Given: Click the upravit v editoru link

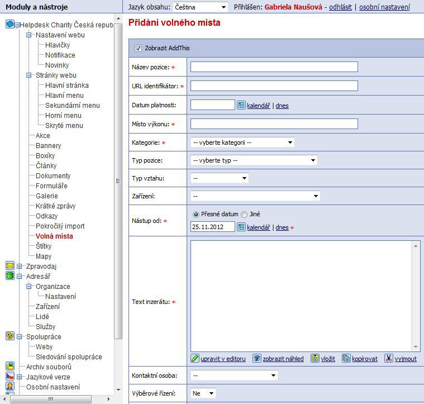Looking at the screenshot, I should [x=223, y=359].
